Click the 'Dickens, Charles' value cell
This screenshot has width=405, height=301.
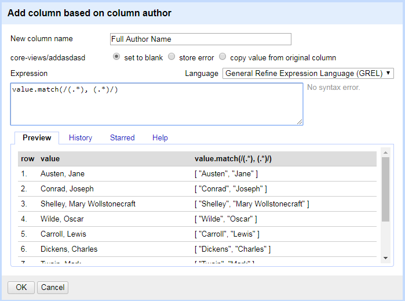[68, 249]
